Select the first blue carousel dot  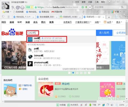pos(73,73)
